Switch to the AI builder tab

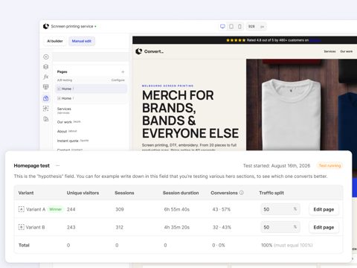click(x=55, y=41)
